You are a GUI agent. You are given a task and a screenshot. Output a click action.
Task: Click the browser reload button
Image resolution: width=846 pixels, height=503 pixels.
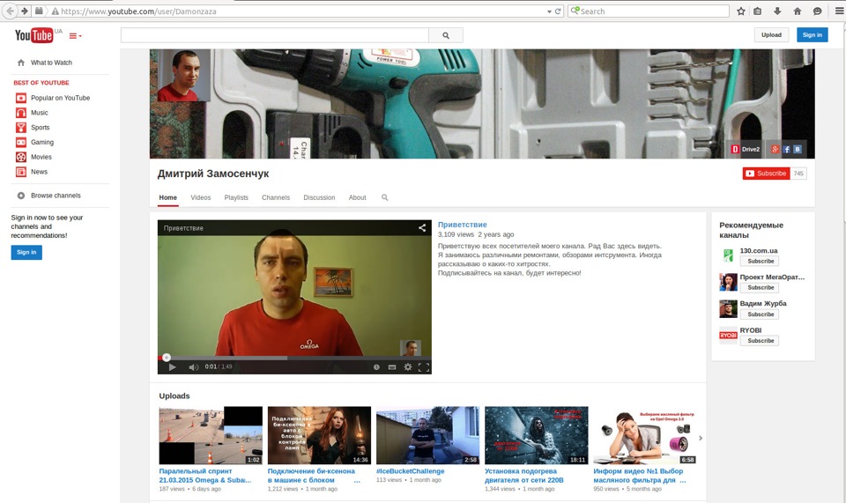pyautogui.click(x=558, y=11)
